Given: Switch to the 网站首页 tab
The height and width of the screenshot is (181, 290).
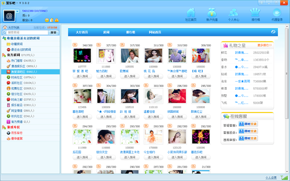Looking at the screenshot, I should pyautogui.click(x=155, y=32).
